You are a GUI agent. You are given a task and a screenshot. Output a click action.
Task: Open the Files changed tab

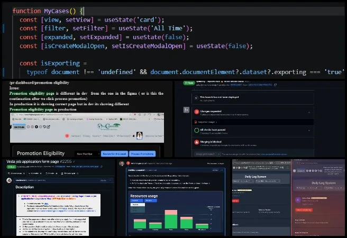(x=69, y=173)
